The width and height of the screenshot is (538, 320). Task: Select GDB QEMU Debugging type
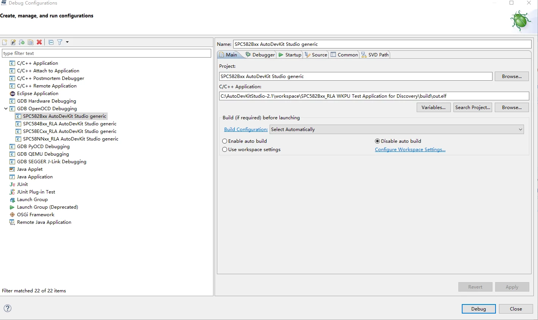pyautogui.click(x=43, y=154)
